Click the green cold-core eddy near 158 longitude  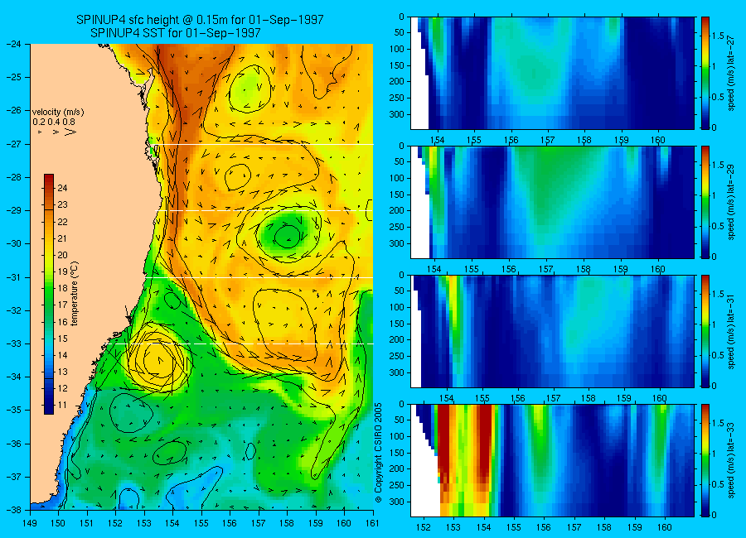pyautogui.click(x=287, y=235)
